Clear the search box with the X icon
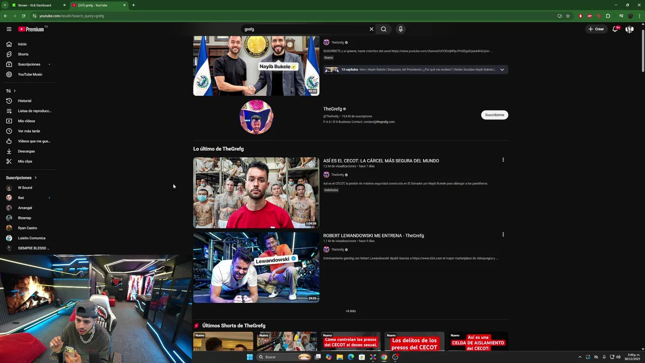645x363 pixels. click(371, 29)
